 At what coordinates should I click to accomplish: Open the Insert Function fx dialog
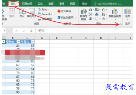[31, 31]
